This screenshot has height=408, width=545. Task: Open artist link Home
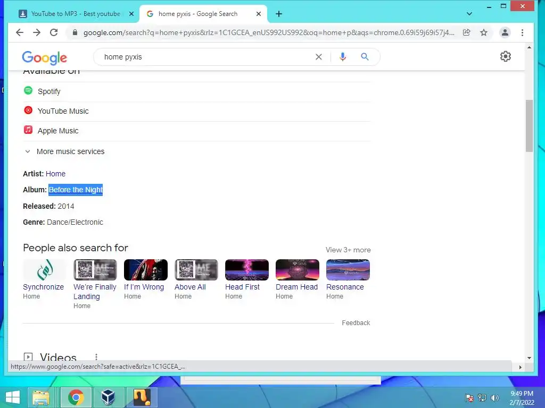tap(55, 174)
